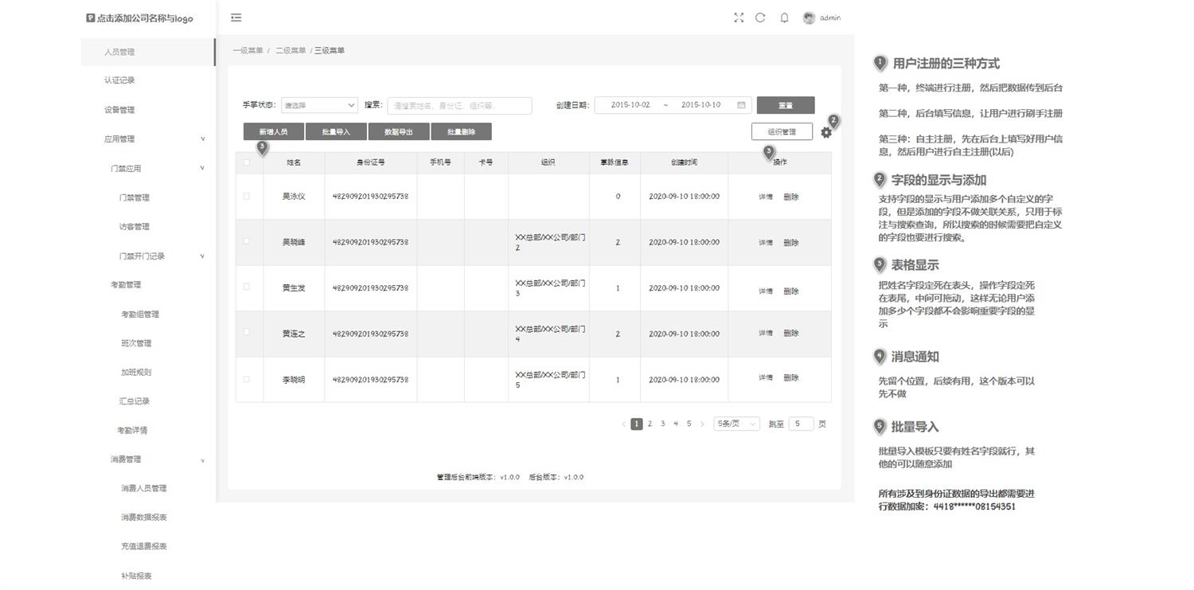
Task: Click end date 2015-10-10 field
Action: pyautogui.click(x=700, y=105)
